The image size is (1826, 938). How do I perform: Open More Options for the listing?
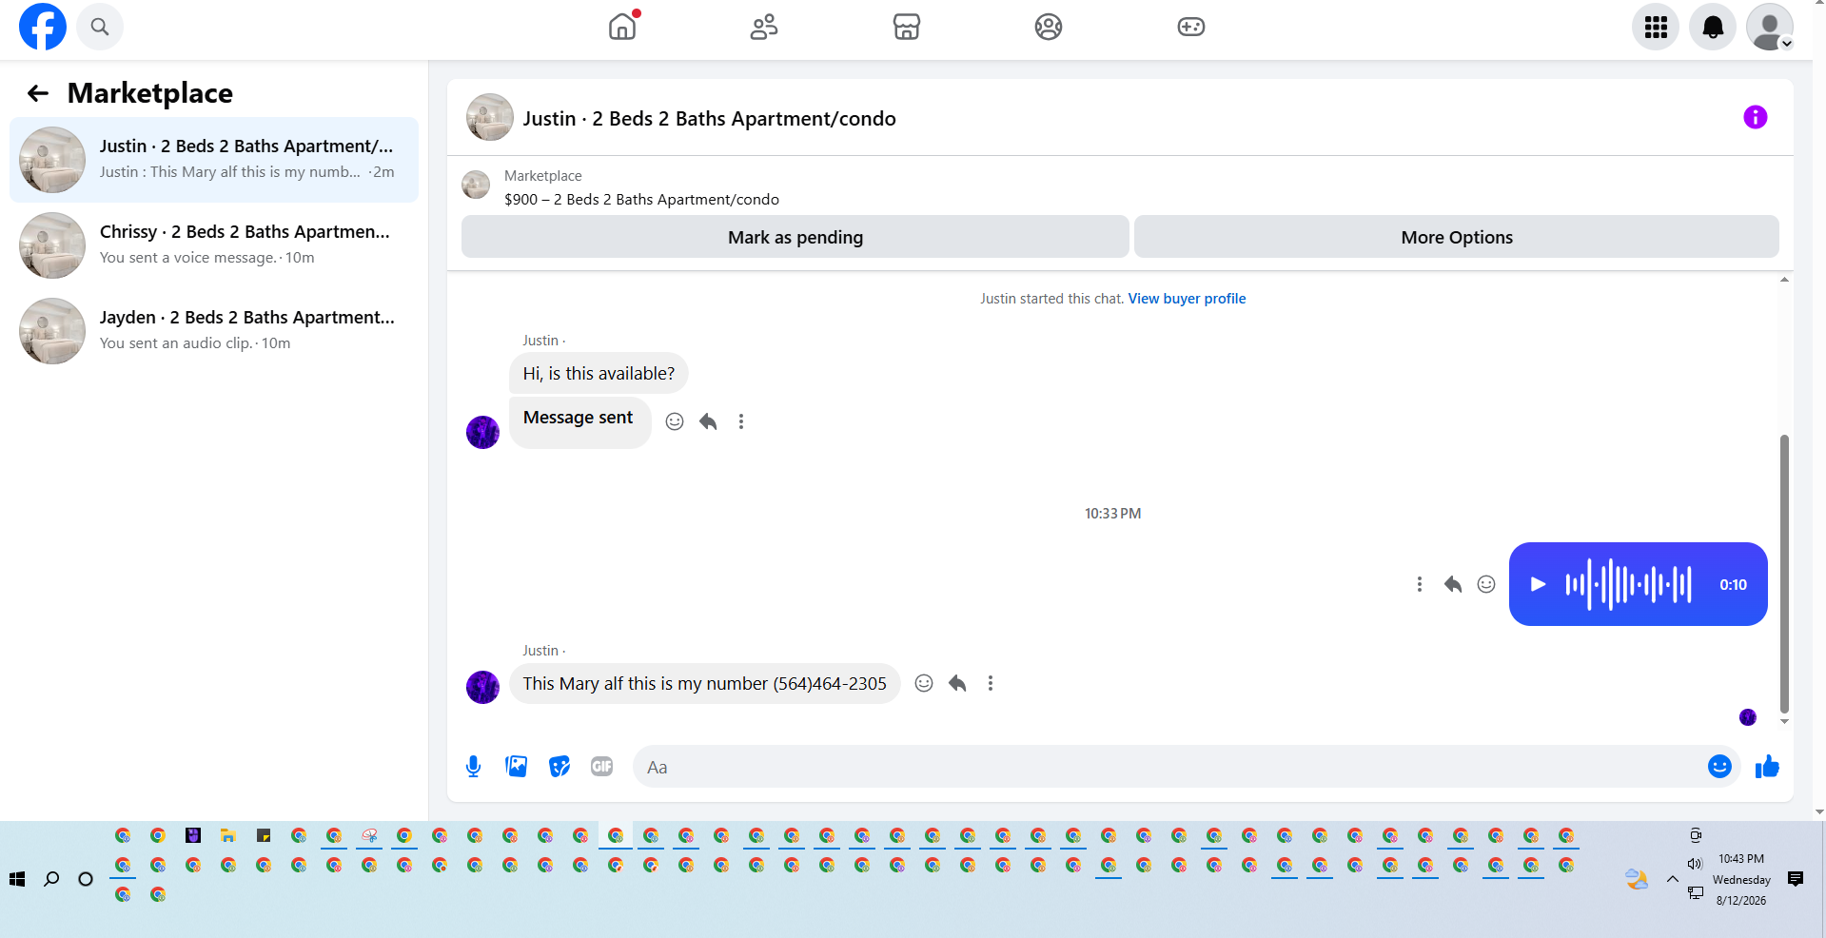1457,237
